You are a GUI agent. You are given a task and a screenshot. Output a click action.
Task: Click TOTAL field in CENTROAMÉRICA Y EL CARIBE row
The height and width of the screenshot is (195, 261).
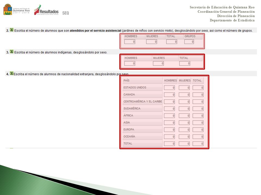click(x=198, y=102)
